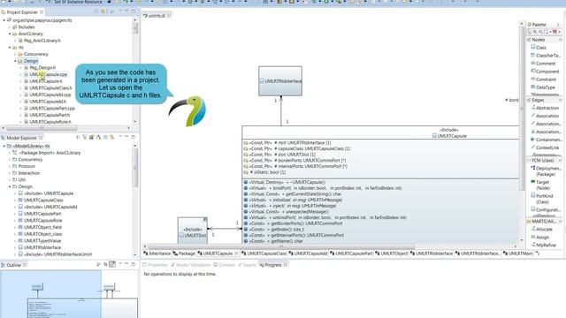The height and width of the screenshot is (318, 566).
Task: Open the Inheritance diagram tab
Action: pos(157,254)
